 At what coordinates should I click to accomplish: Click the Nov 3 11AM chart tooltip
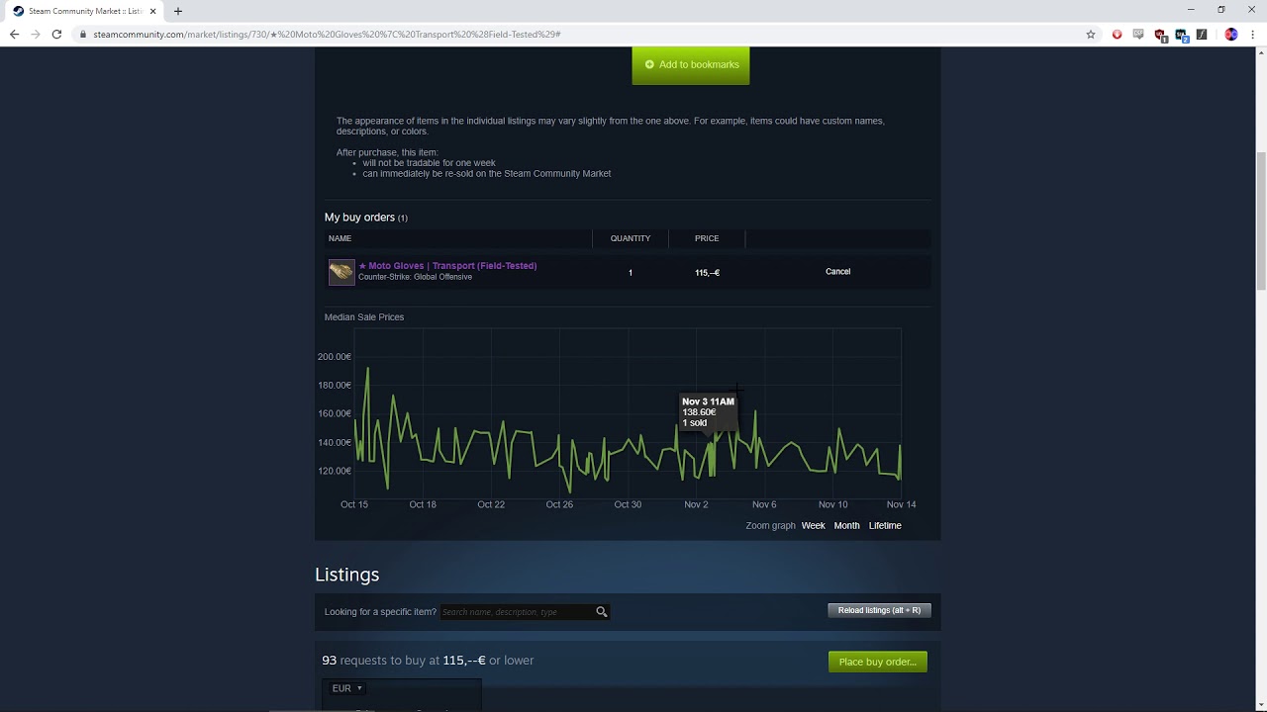tap(708, 412)
